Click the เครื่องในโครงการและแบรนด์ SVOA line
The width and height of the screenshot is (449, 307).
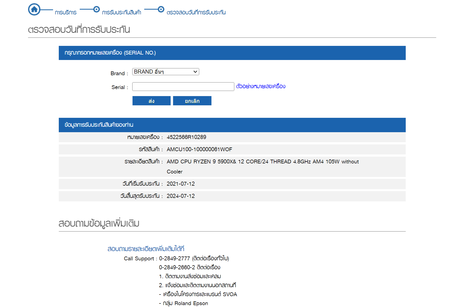point(198,294)
